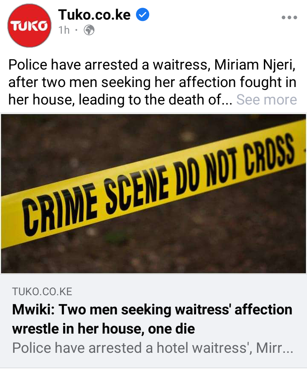Open the Mwiki: Two men seeking headline

(x=152, y=309)
